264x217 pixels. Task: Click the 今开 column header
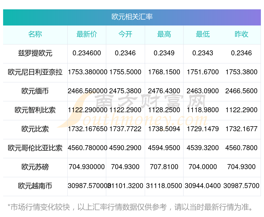[x=125, y=34]
